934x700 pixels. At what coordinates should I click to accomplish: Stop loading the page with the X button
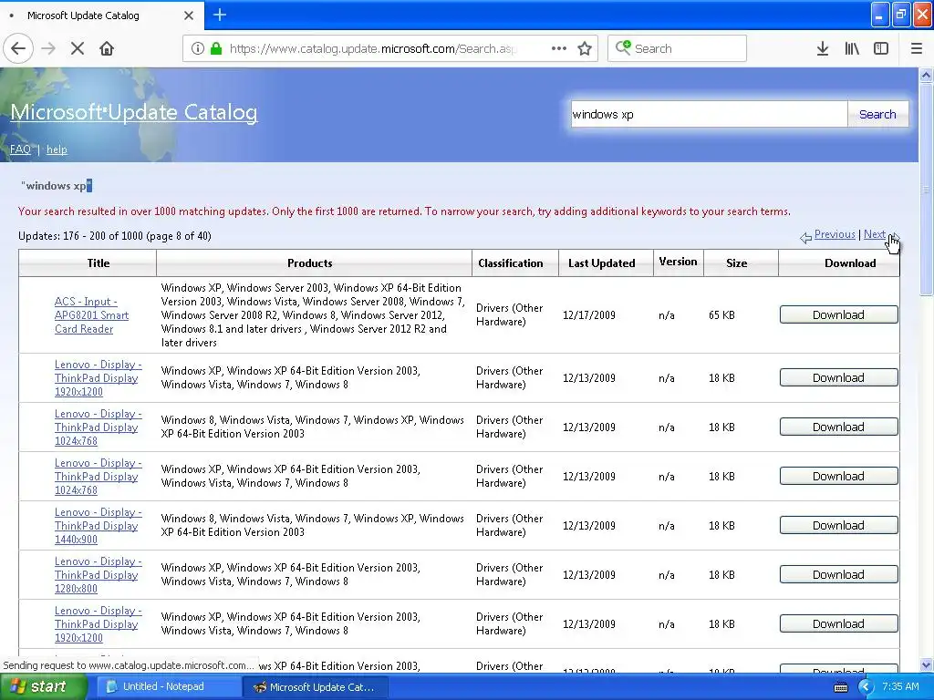(78, 48)
